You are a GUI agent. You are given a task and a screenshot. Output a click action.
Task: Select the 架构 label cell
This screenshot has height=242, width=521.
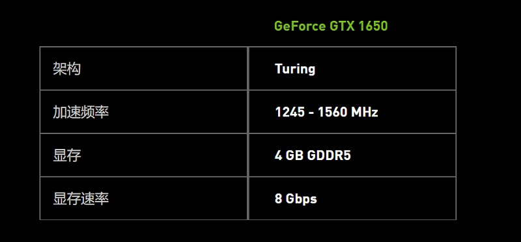pos(143,68)
